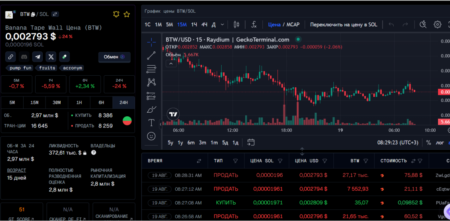Open the indicators fx menu
This screenshot has width=450, height=221.
(254, 25)
